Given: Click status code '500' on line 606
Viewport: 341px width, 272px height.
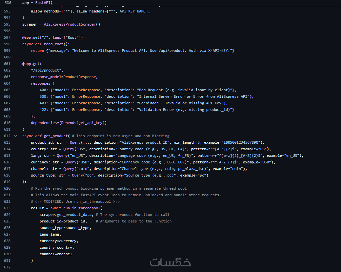Looking at the screenshot, I should click(x=43, y=96).
